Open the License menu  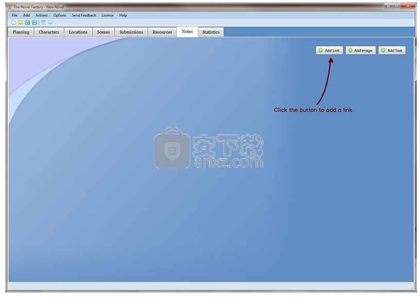pos(108,15)
